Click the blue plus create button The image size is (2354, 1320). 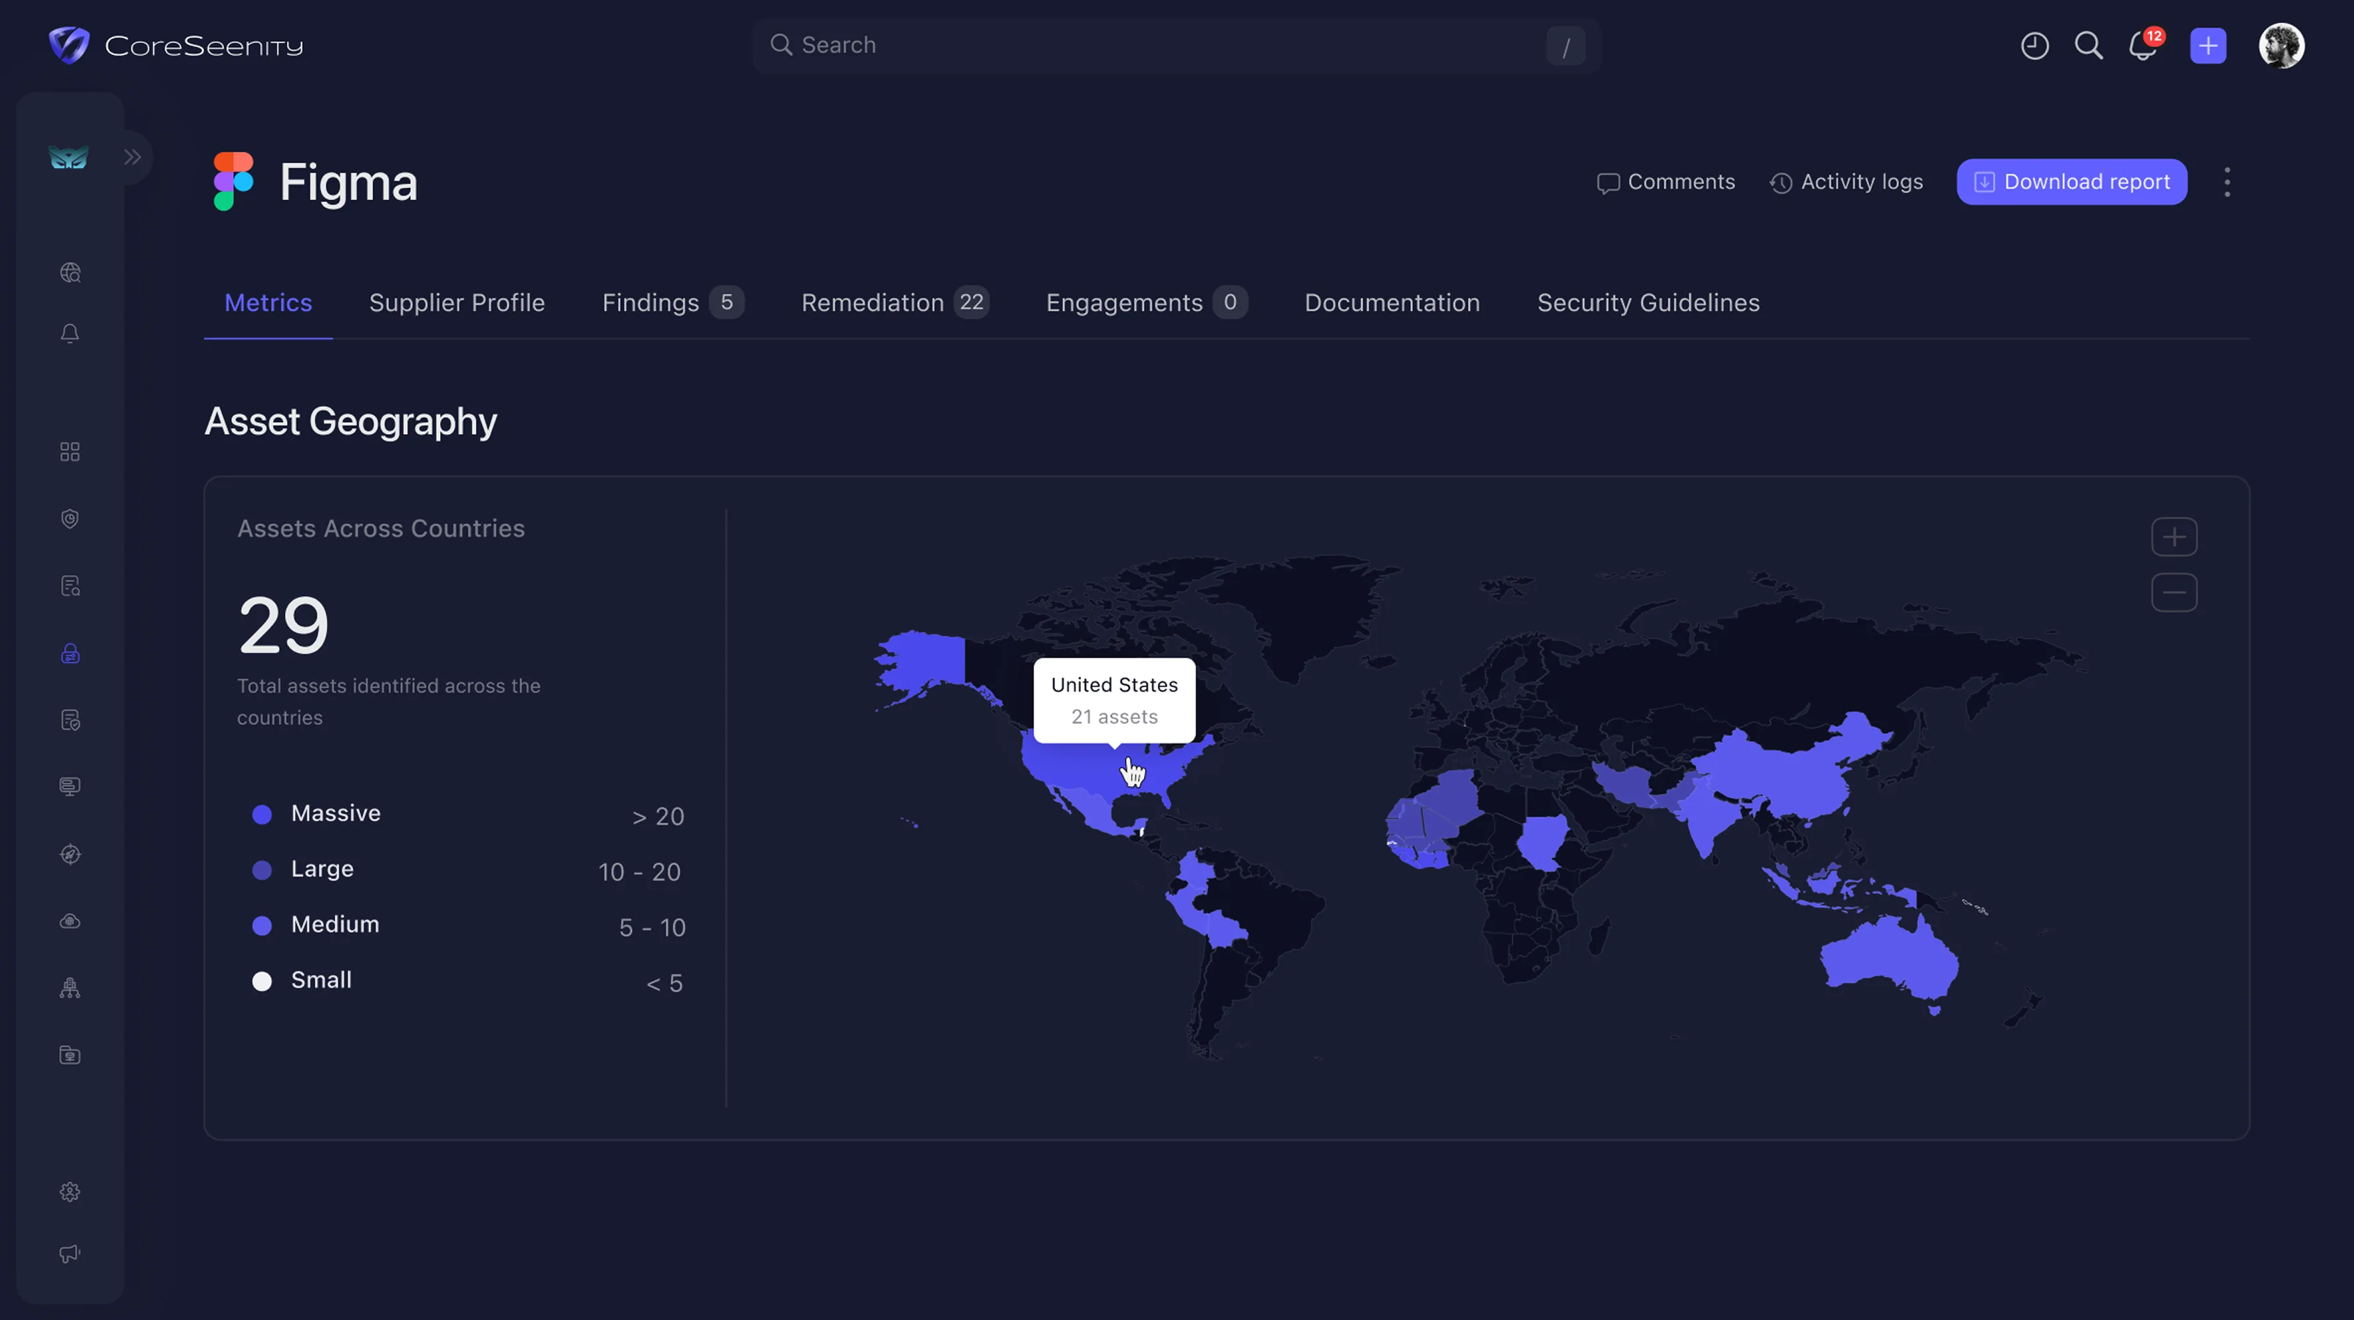pos(2208,46)
